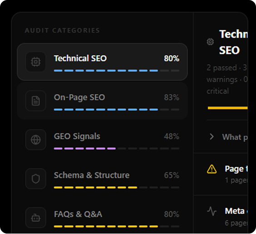This screenshot has width=256, height=234.
Task: Open Schema & Structure category
Action: (x=103, y=179)
